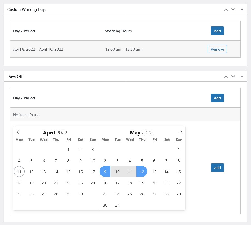
Task: Go to next month in calendar
Action: click(x=181, y=132)
